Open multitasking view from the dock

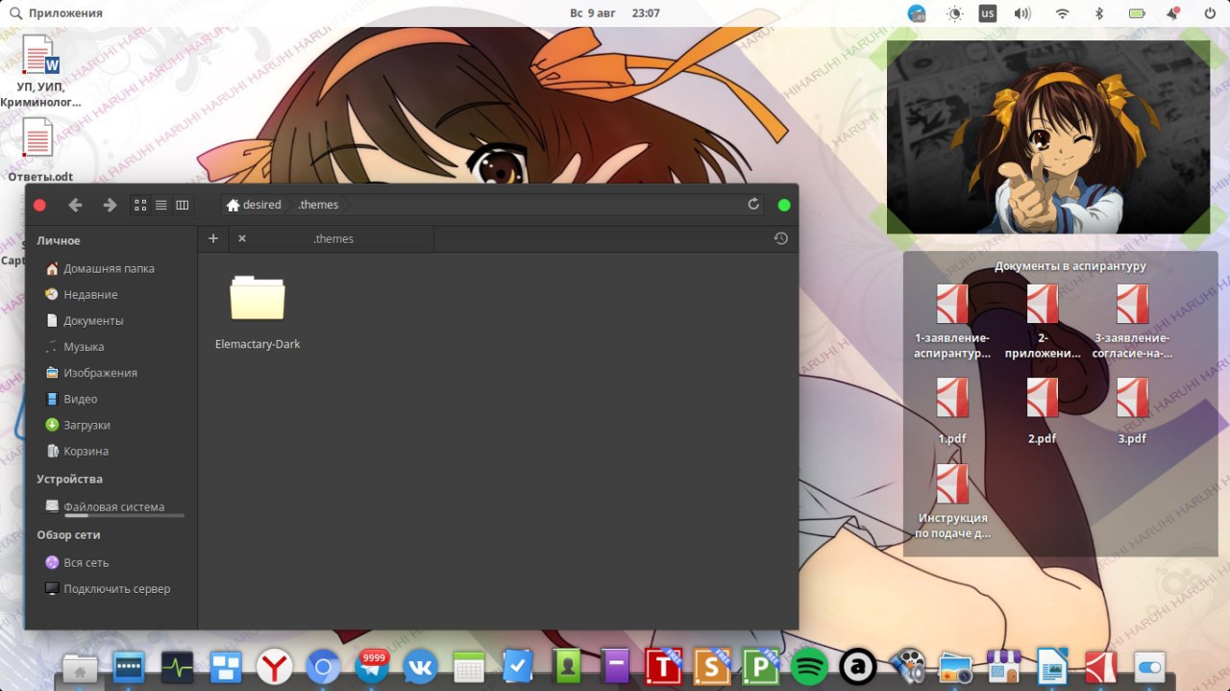227,667
